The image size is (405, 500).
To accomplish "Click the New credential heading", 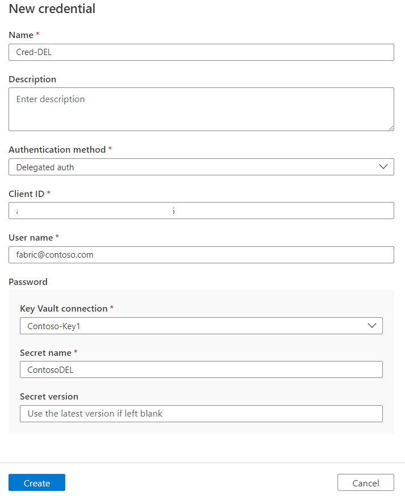I will tap(52, 9).
